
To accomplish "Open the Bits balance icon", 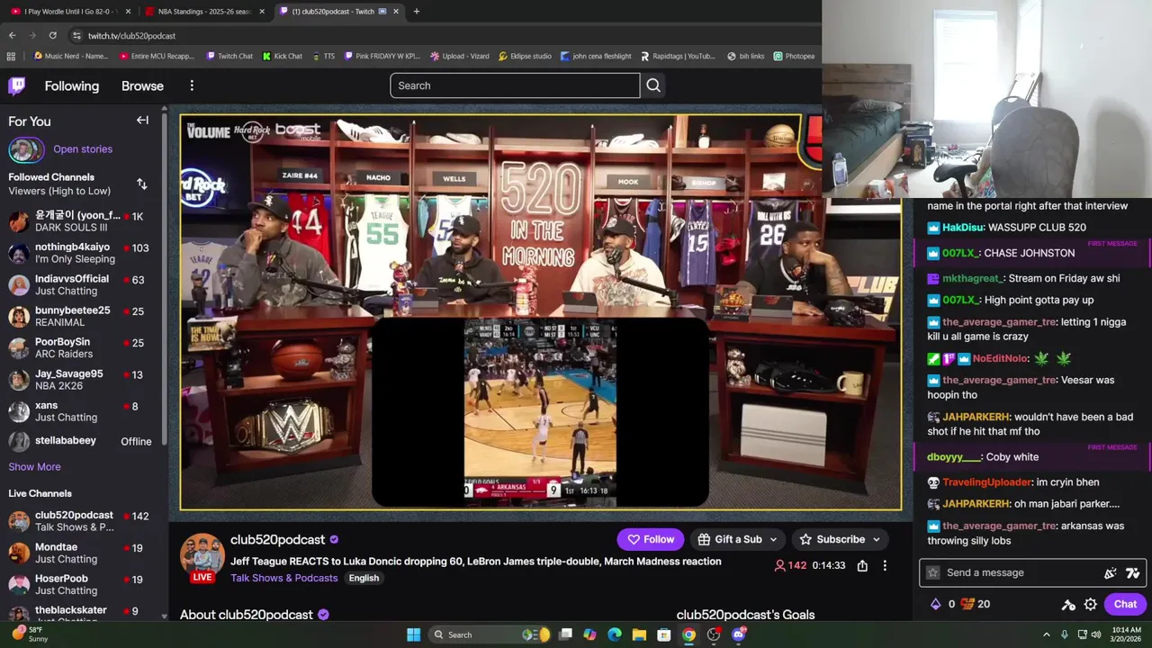I will (935, 604).
